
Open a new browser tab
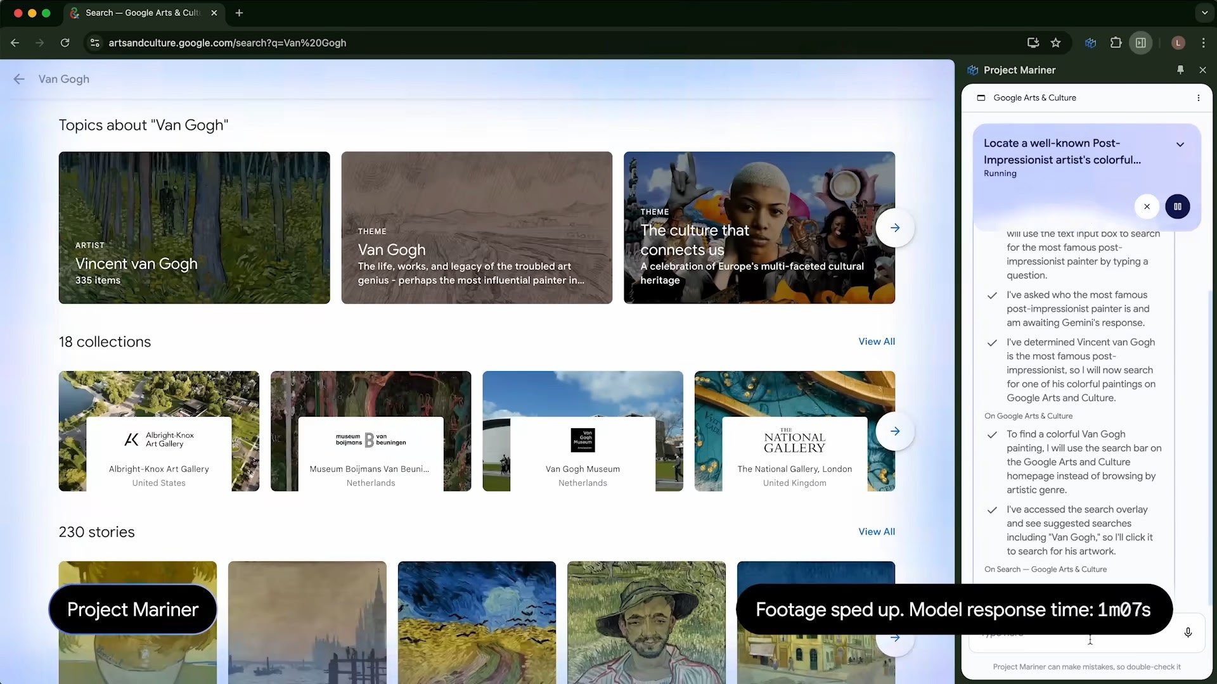pyautogui.click(x=239, y=13)
